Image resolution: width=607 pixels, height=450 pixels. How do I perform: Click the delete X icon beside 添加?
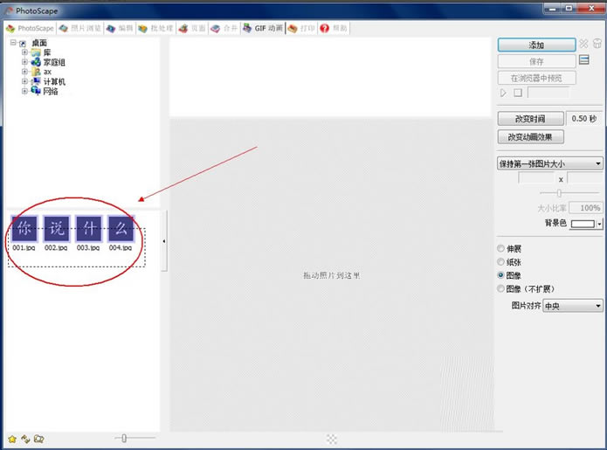[x=583, y=44]
